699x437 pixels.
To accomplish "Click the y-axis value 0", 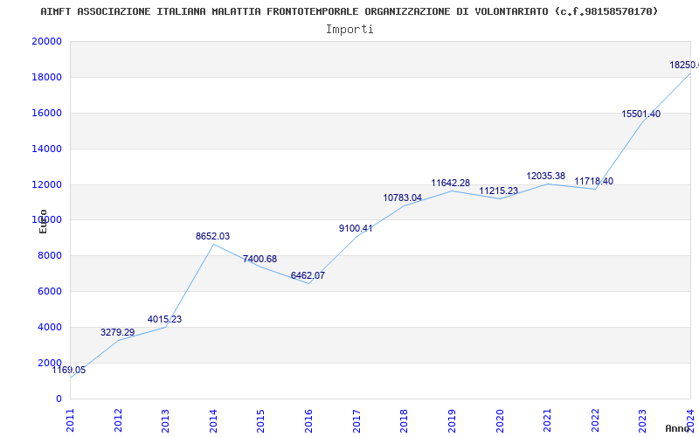I will (x=59, y=399).
